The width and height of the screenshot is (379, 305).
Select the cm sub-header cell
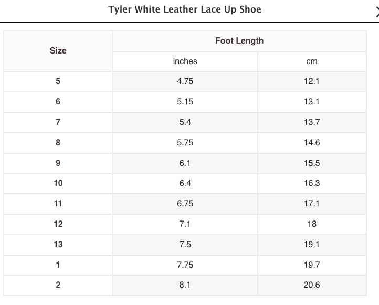(x=312, y=61)
